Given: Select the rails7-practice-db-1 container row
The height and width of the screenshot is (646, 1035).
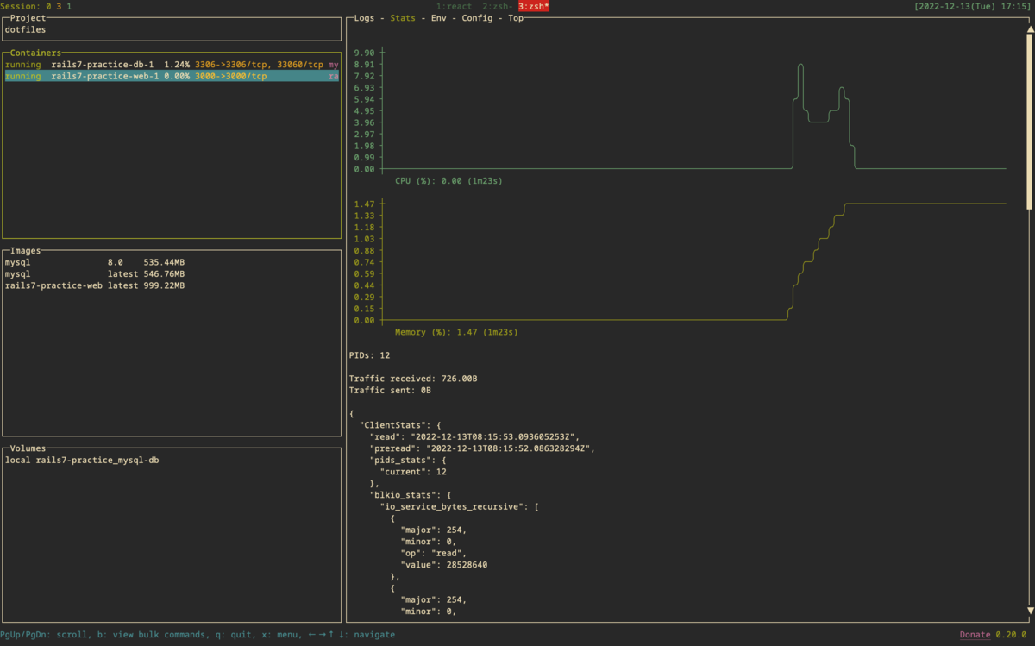Looking at the screenshot, I should click(x=172, y=65).
